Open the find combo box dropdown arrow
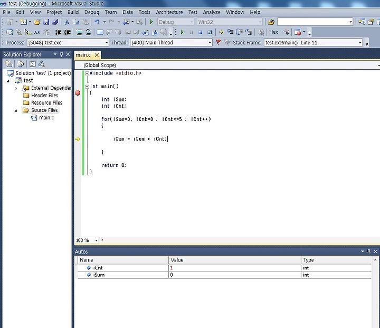The height and width of the screenshot is (328, 380). [x=350, y=22]
